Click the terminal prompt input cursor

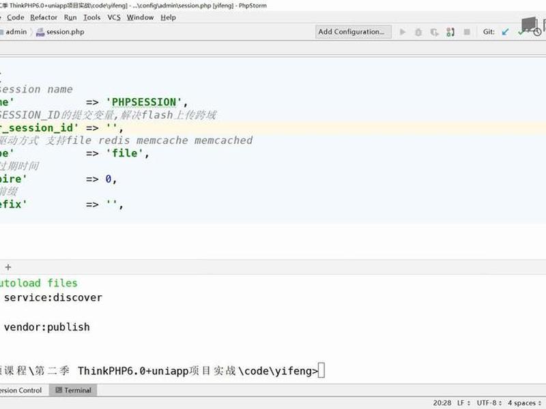coord(321,370)
